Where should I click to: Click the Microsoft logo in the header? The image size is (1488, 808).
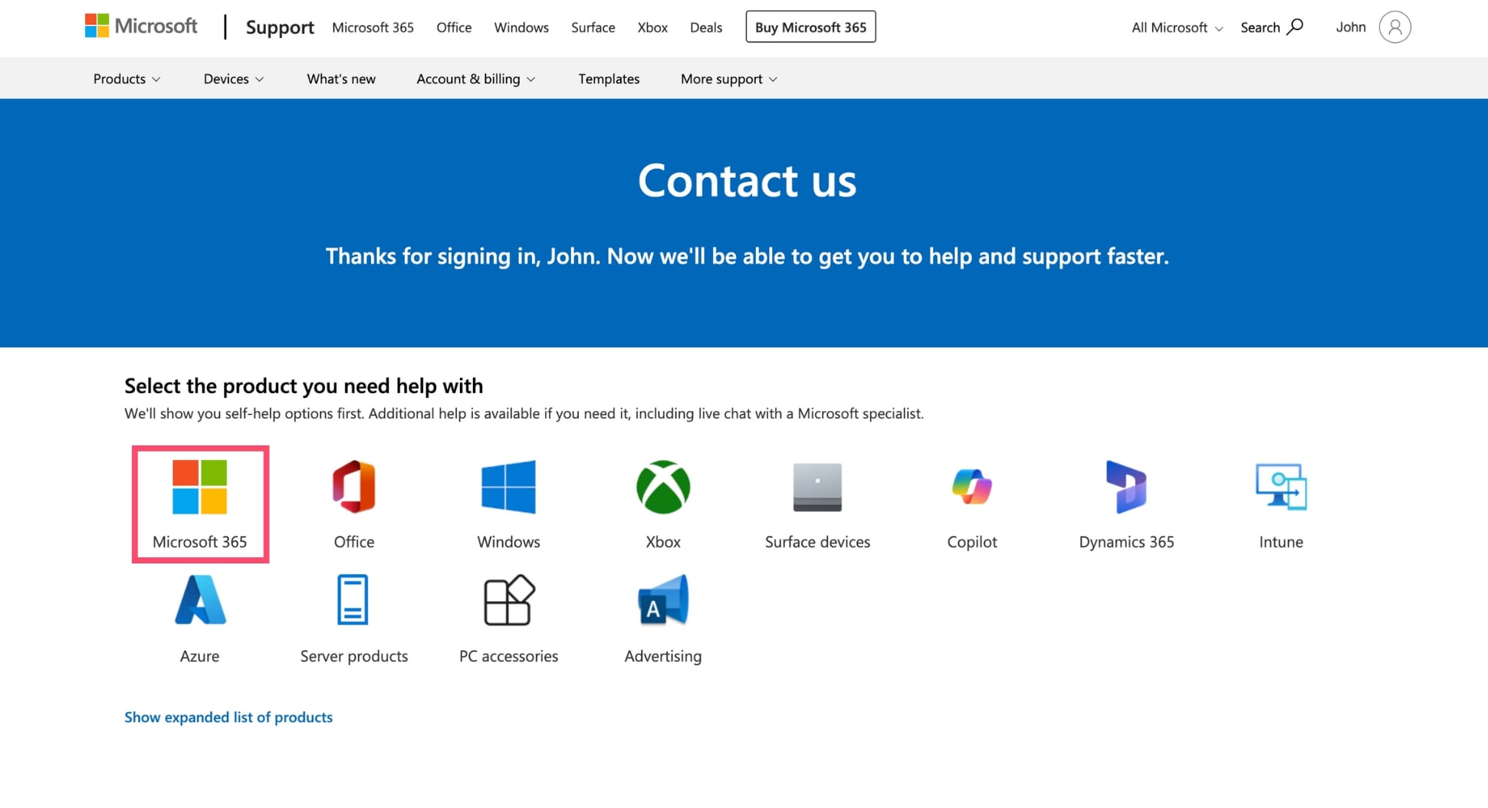pyautogui.click(x=141, y=26)
